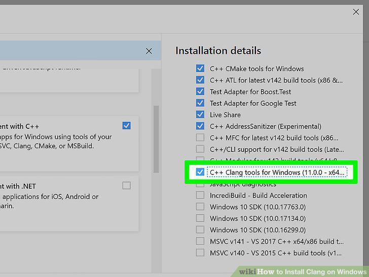
Task: Check C++ MFC for latest v142 build tools
Action: [200, 137]
